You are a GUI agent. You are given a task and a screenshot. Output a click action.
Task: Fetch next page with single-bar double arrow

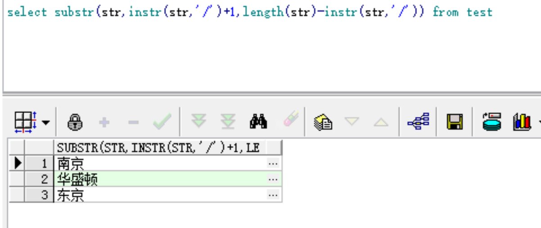point(198,122)
